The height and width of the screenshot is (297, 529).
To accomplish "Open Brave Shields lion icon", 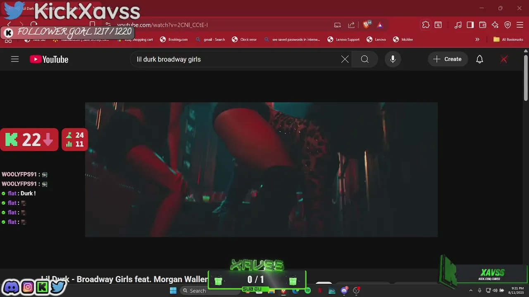I will click(366, 25).
